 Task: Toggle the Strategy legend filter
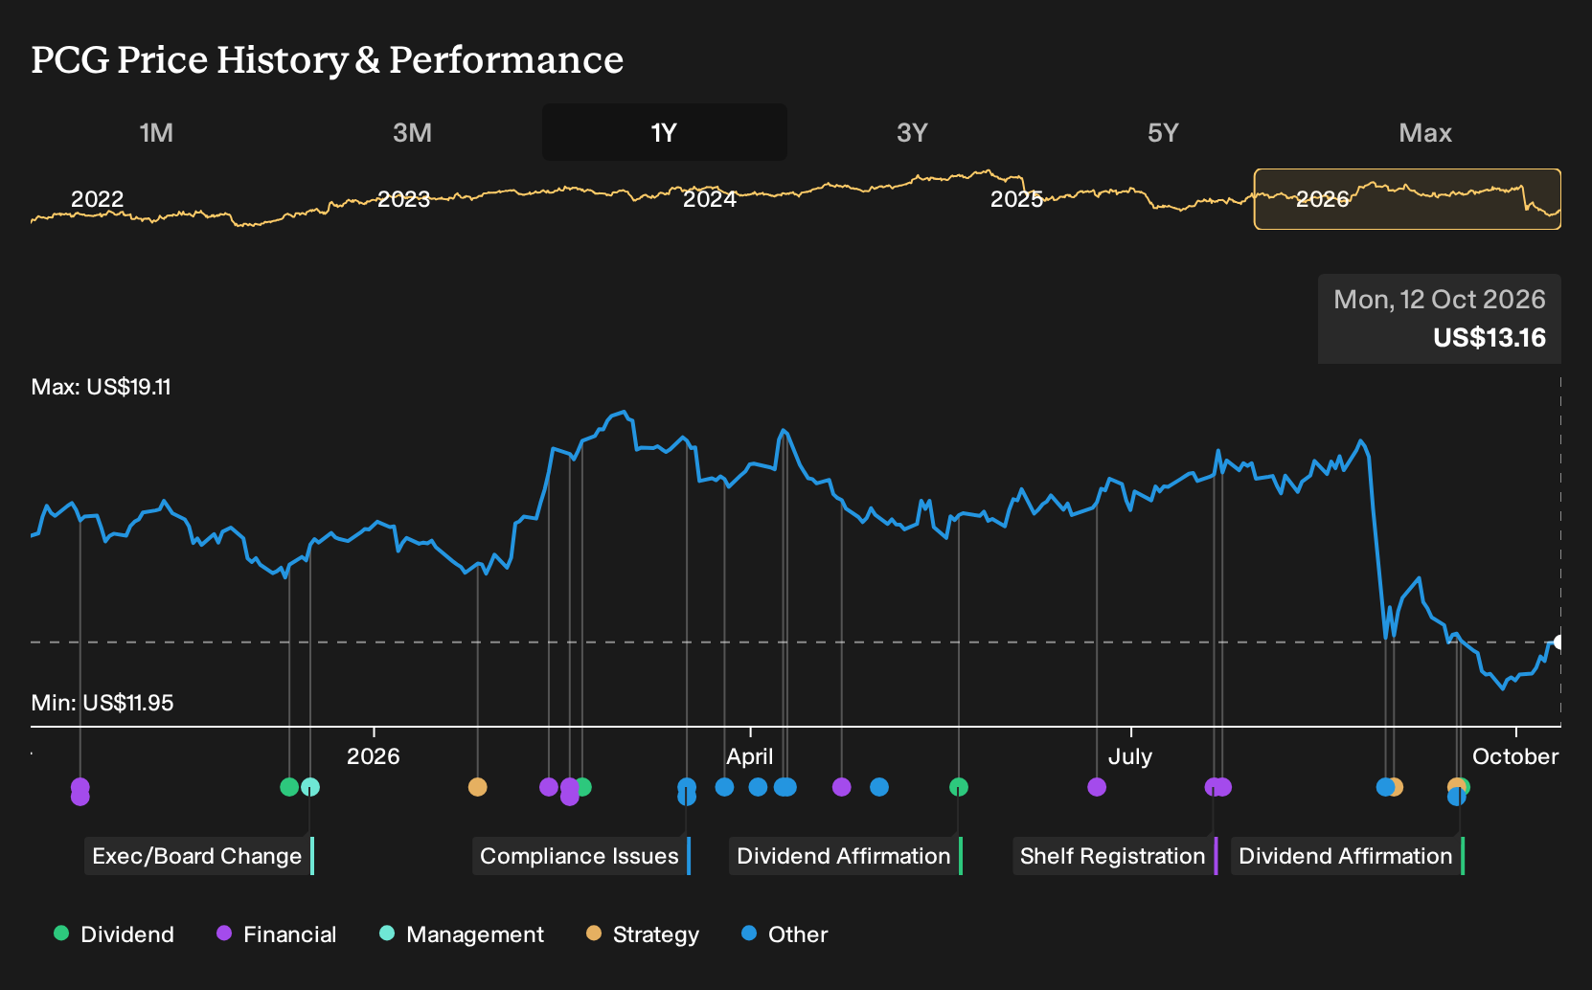pyautogui.click(x=643, y=934)
